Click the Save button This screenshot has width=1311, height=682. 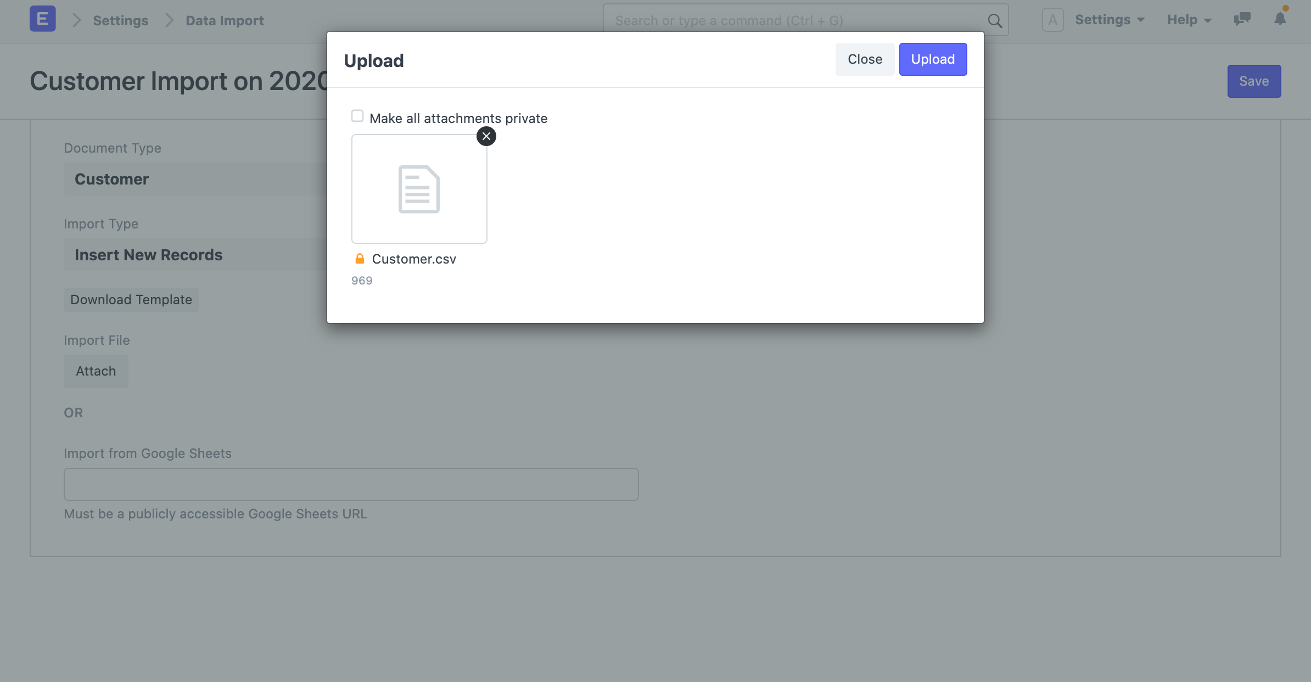(x=1253, y=81)
